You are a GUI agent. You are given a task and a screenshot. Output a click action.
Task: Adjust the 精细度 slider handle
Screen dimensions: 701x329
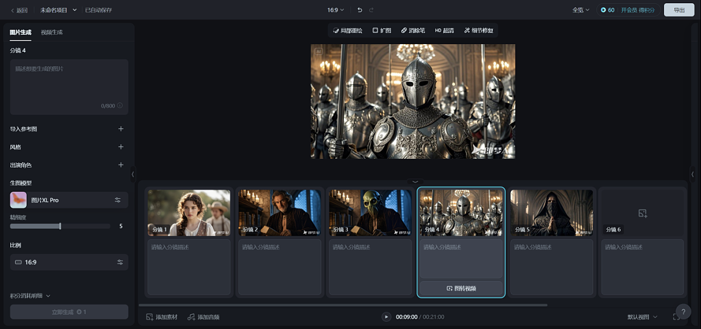[60, 226]
